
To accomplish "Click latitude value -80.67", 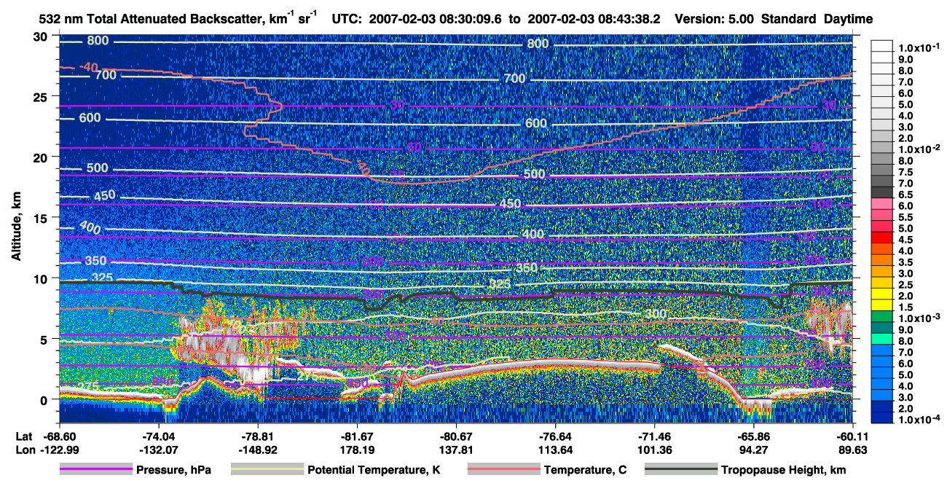I will click(x=456, y=437).
